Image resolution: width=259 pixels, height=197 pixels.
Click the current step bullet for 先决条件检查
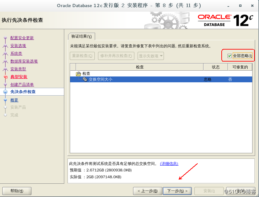tap(6, 92)
